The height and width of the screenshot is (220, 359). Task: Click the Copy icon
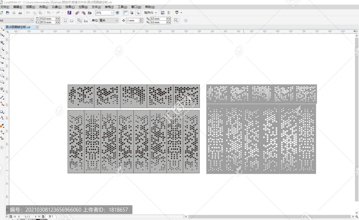(34, 13)
